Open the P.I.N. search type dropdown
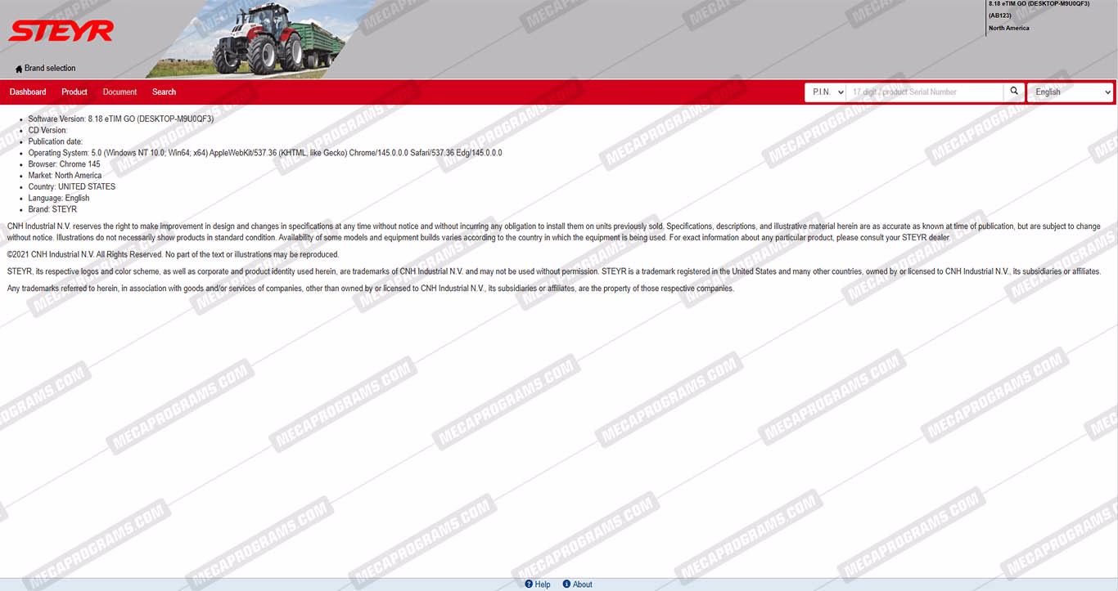Image resolution: width=1118 pixels, height=591 pixels. pos(825,92)
